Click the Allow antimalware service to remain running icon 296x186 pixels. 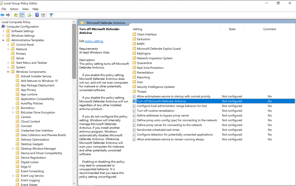tap(134, 139)
